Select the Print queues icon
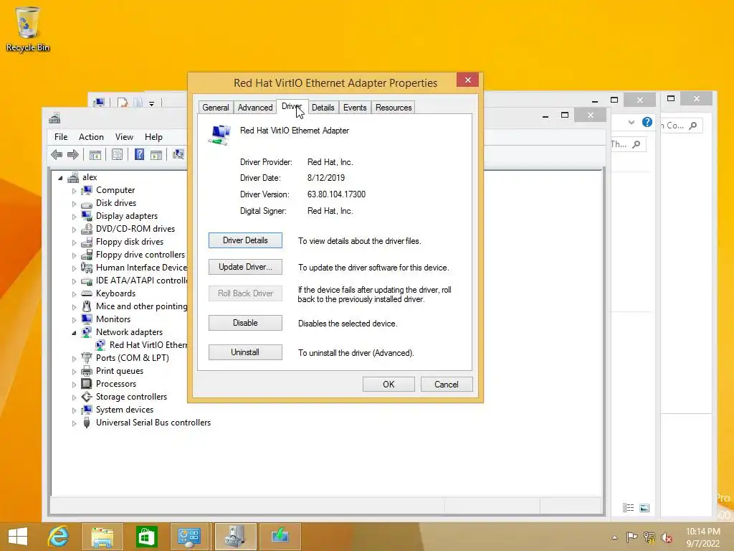This screenshot has width=734, height=551. tap(87, 371)
